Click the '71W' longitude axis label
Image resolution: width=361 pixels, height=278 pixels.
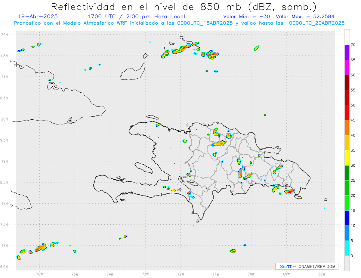click(x=216, y=274)
